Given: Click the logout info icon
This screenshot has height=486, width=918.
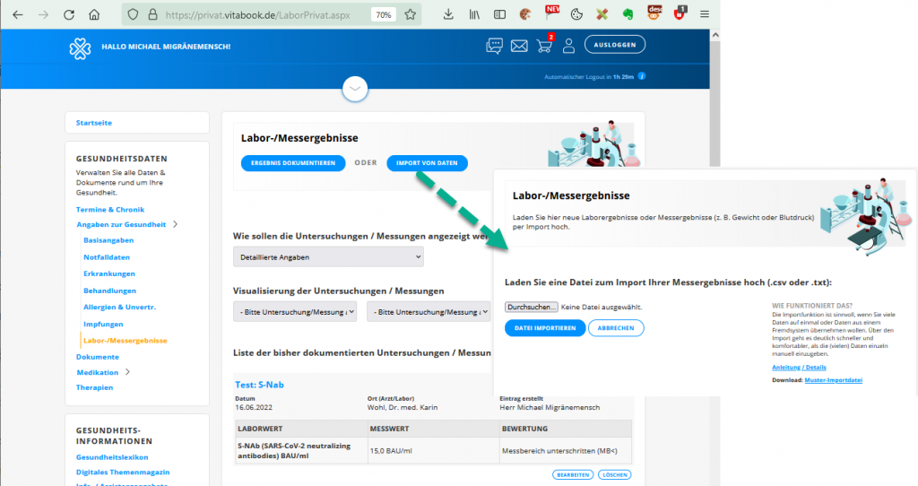Looking at the screenshot, I should click(x=642, y=76).
